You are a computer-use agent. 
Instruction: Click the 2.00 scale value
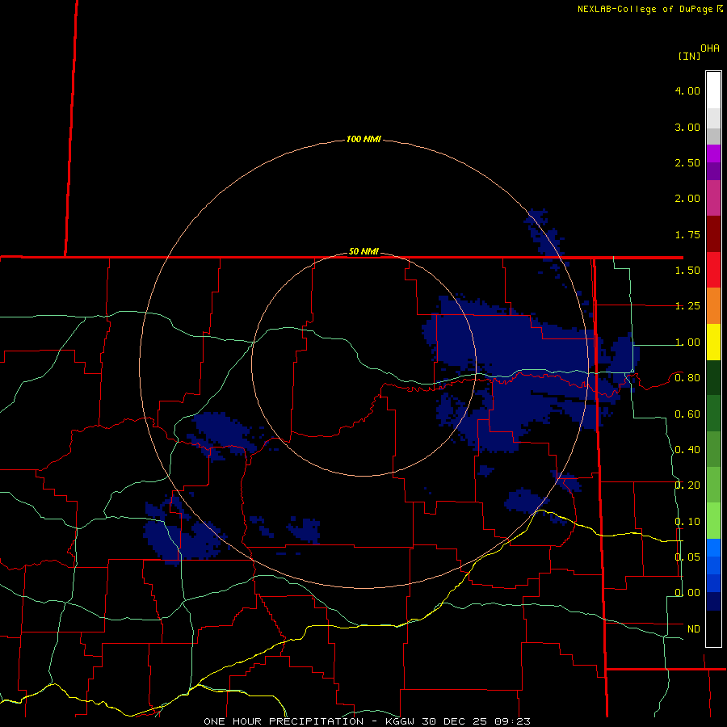(687, 199)
